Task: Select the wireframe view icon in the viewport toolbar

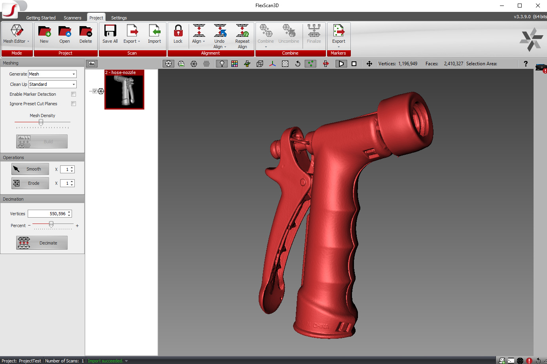Action: point(193,63)
